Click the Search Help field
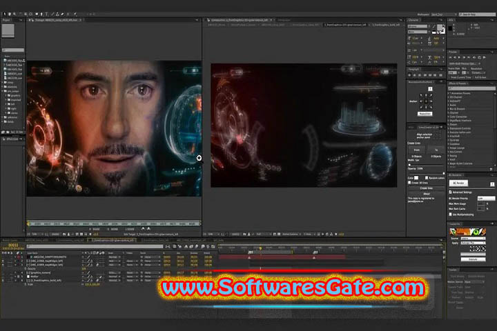This screenshot has width=497, height=331. click(478, 14)
